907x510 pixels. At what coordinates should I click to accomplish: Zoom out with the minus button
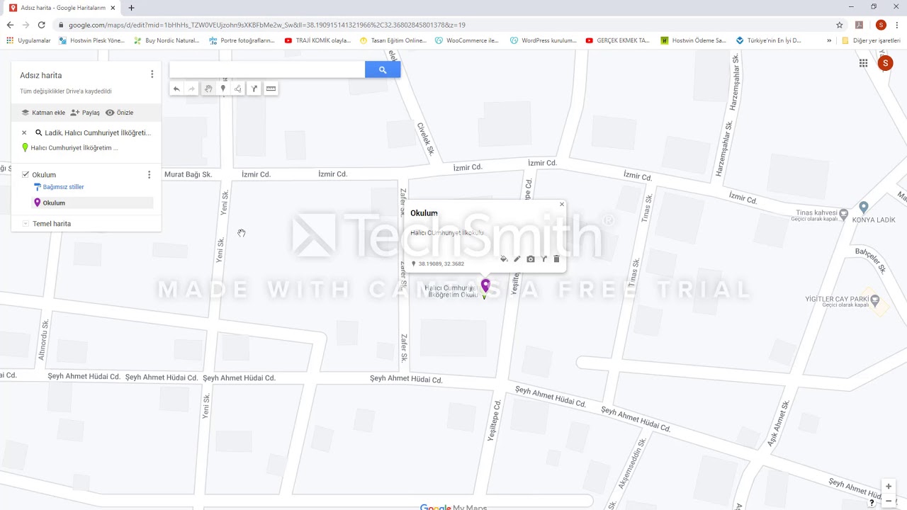pos(889,501)
